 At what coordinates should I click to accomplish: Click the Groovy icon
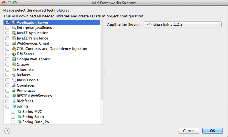tap(14, 64)
